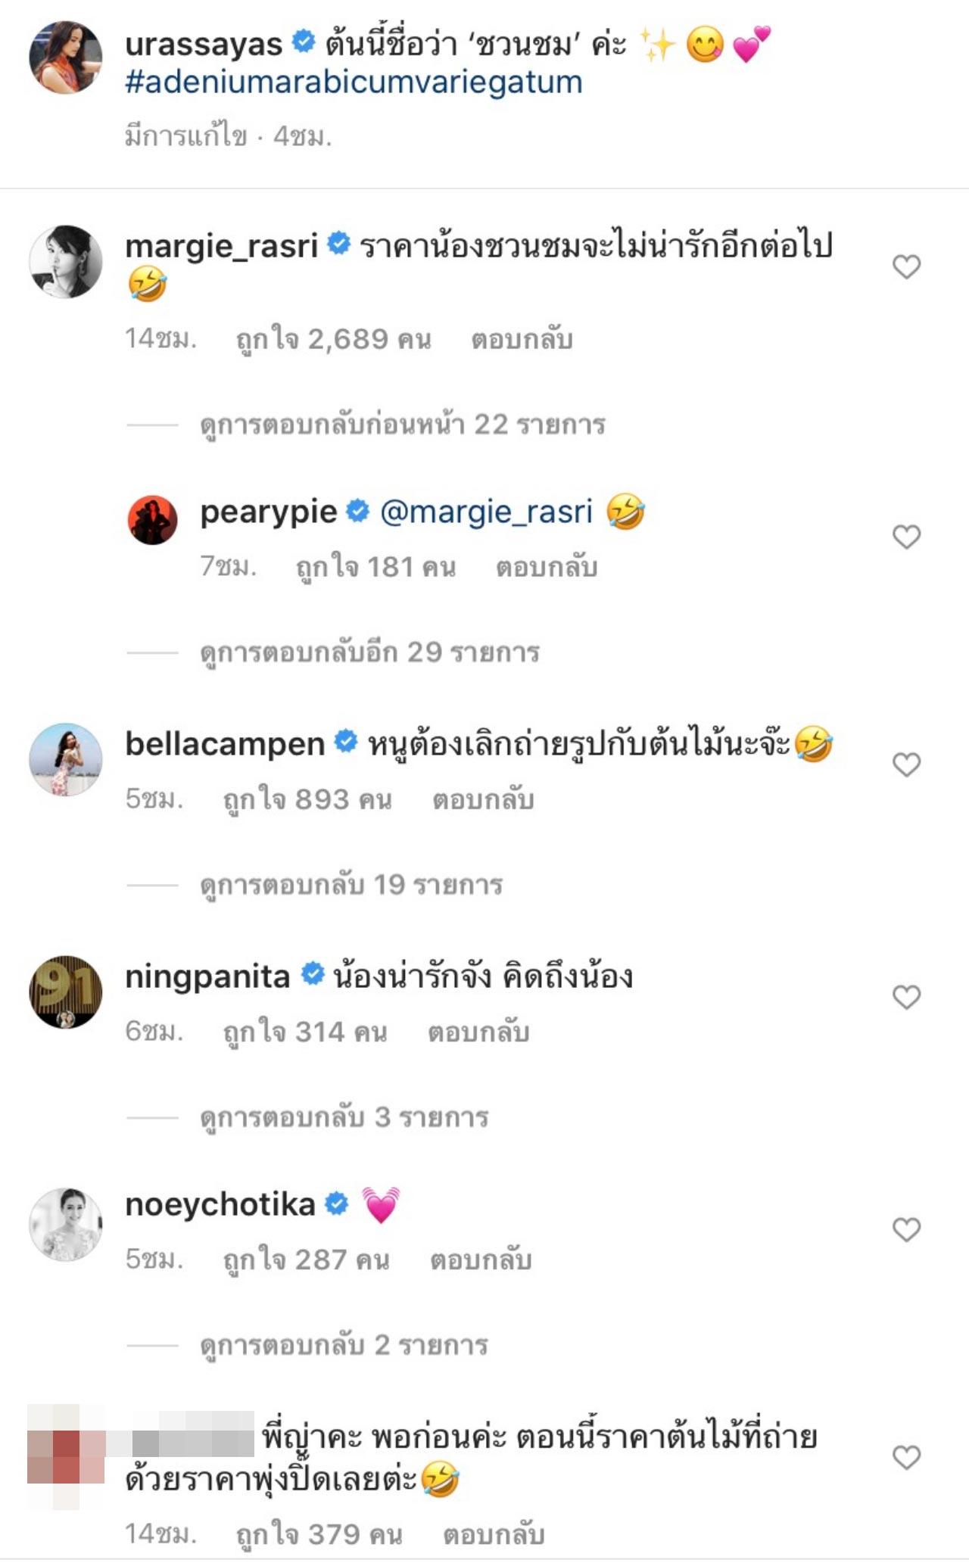The image size is (969, 1563).
Task: Tap ningpanita's profile avatar
Action: point(65,992)
